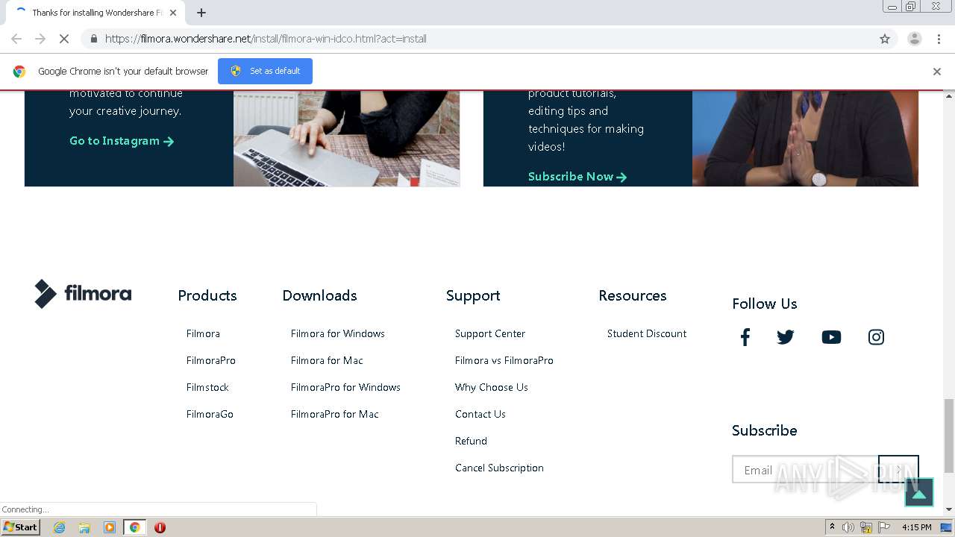Open the Filmora Facebook page icon
The image size is (955, 537).
point(745,337)
